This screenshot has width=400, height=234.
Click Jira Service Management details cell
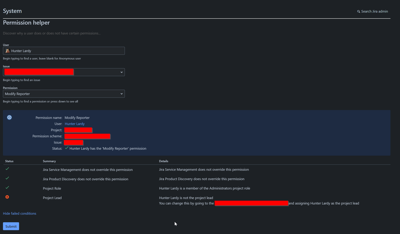click(204, 169)
